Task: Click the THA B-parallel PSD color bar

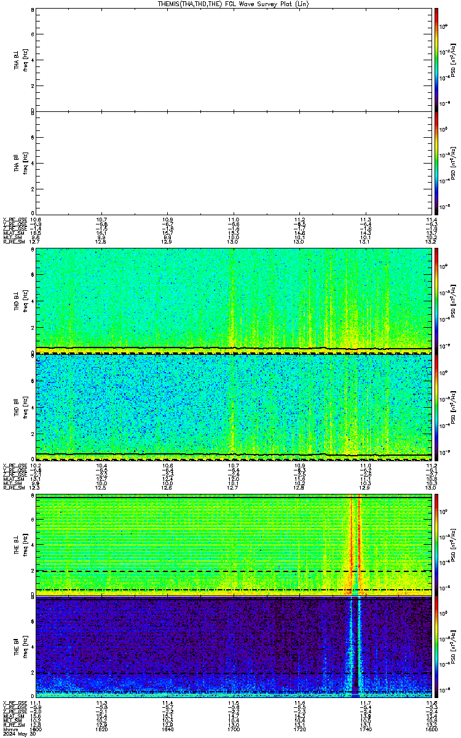Action: coord(436,162)
